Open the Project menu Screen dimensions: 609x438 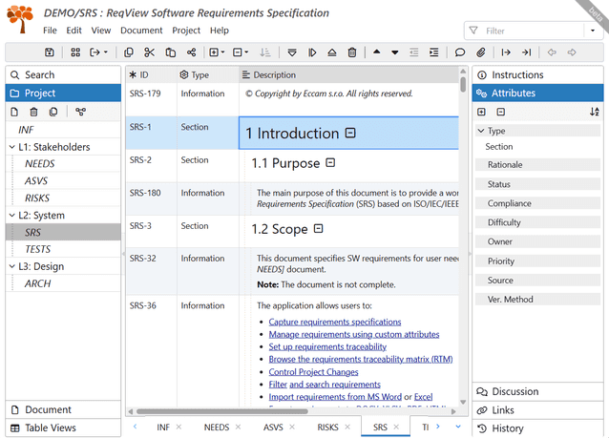point(186,31)
